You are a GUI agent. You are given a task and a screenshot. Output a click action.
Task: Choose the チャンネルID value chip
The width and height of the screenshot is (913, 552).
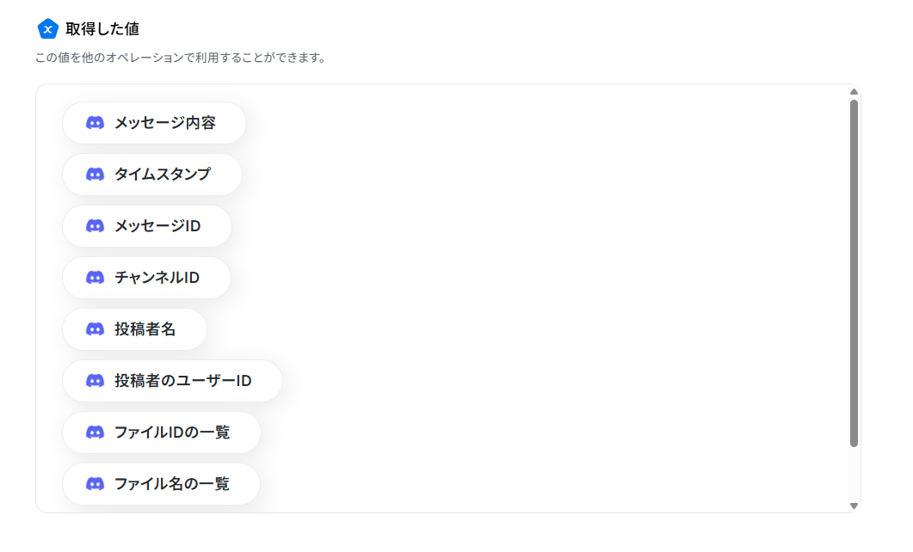point(147,278)
